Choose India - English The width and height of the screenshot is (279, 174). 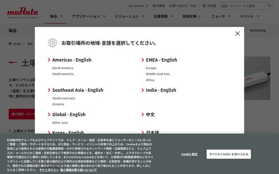161,90
